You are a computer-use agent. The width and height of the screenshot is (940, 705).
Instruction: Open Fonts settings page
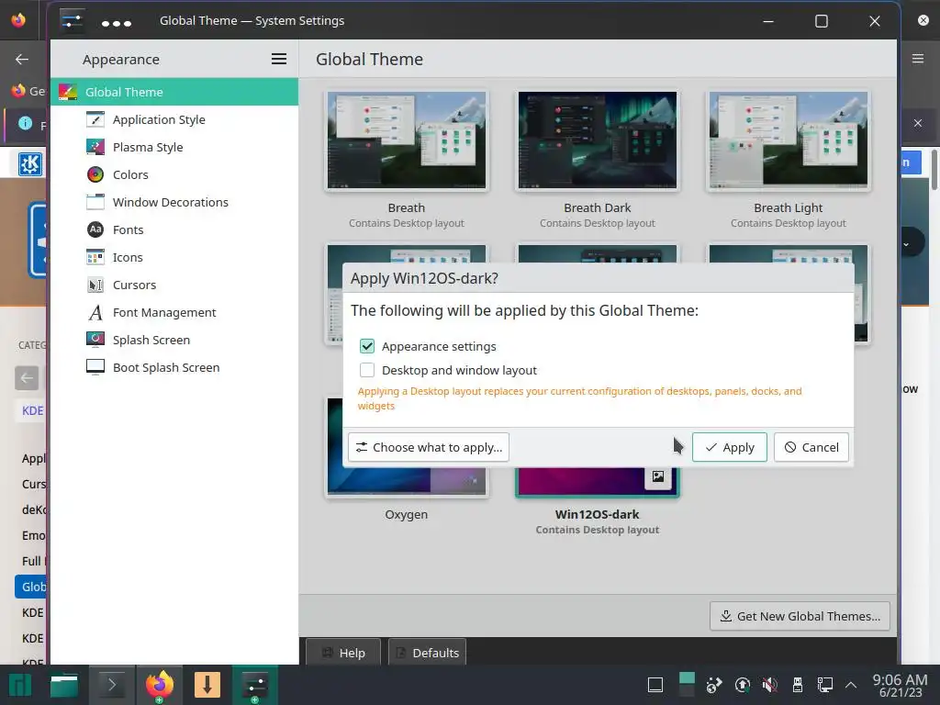[174, 229]
